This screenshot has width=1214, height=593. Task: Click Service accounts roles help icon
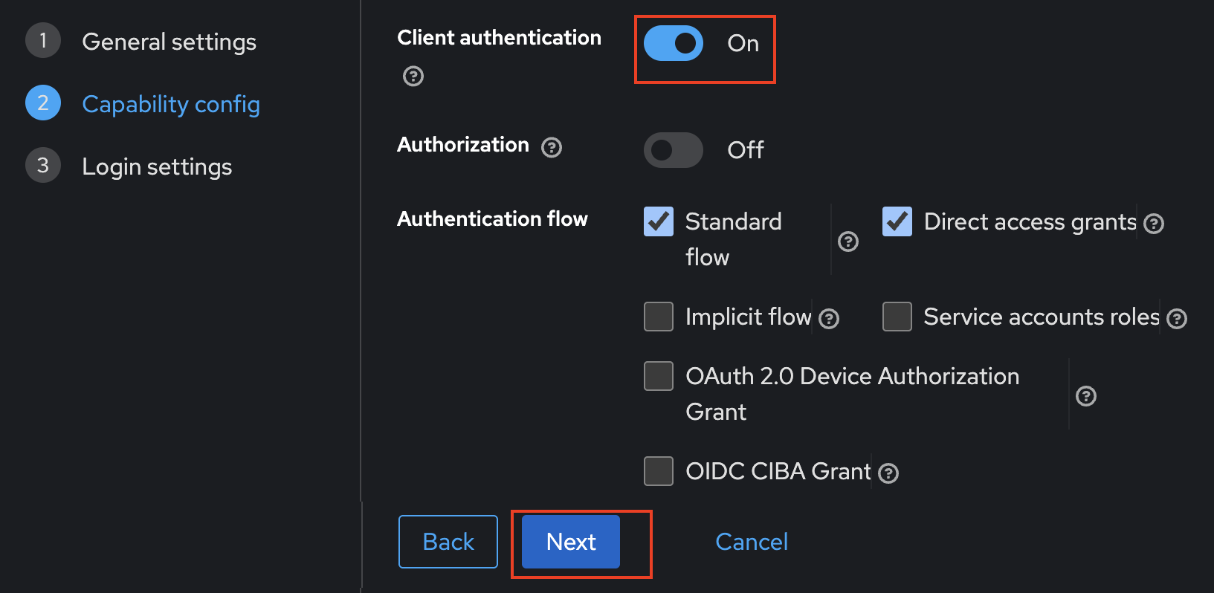1177,319
